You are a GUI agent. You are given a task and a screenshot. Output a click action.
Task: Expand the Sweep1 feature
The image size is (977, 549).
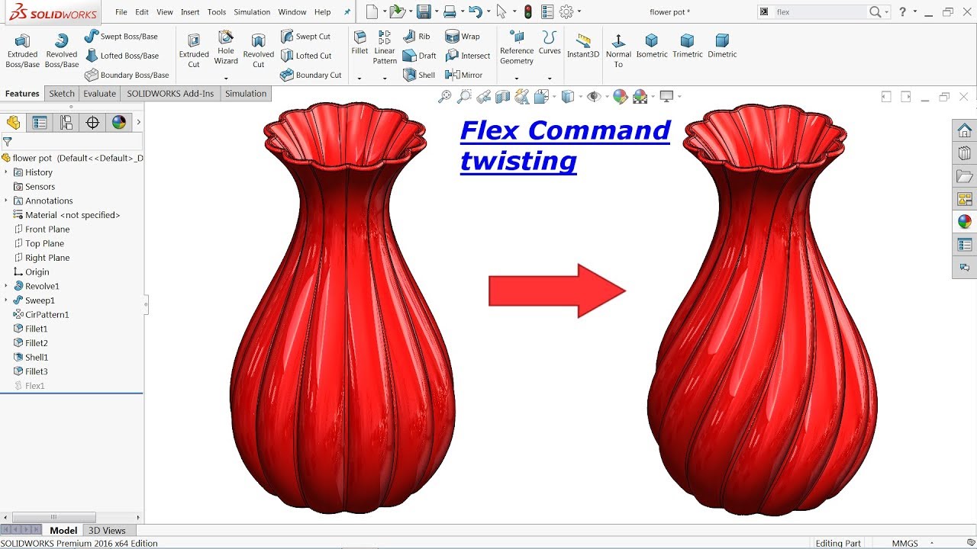click(x=6, y=300)
